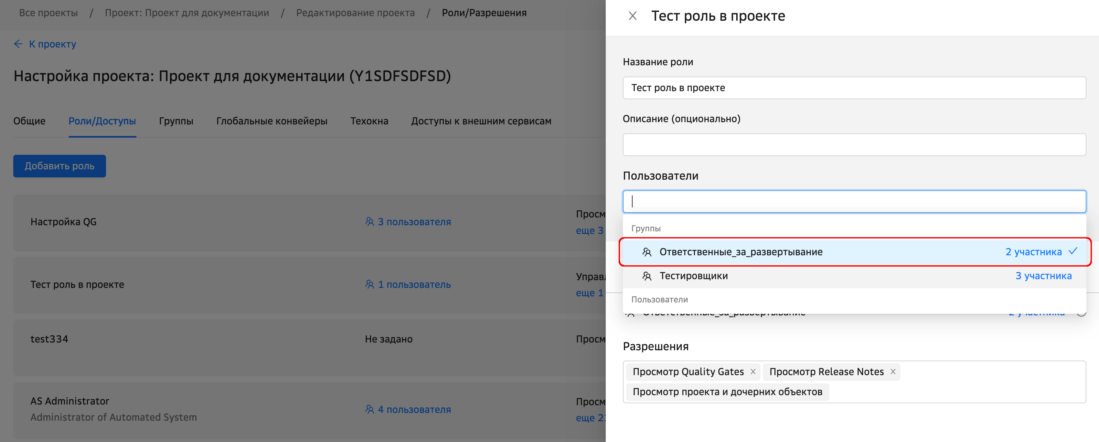1099x442 pixels.
Task: Click group icon next to 3 пользователя
Action: [x=369, y=222]
